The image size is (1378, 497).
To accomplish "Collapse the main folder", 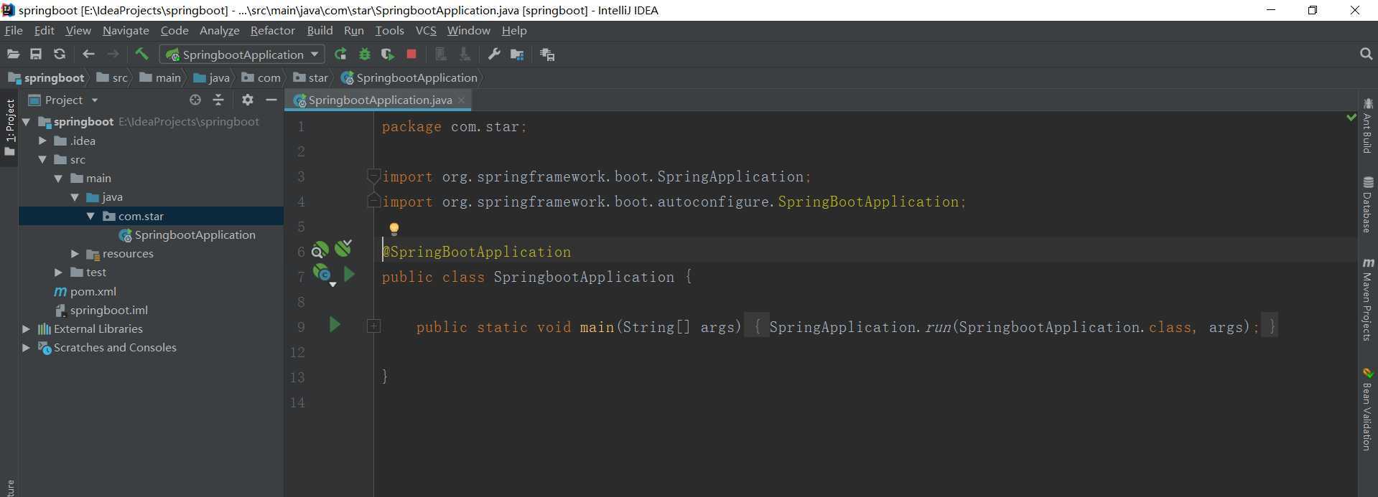I will point(58,178).
